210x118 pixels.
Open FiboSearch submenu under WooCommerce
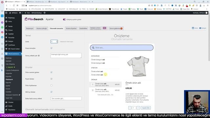9,79
